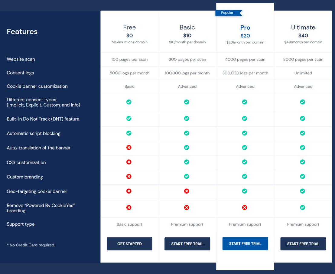Click Basic plan's check for Auto-translation of the banner
The image size is (335, 274).
187,148
